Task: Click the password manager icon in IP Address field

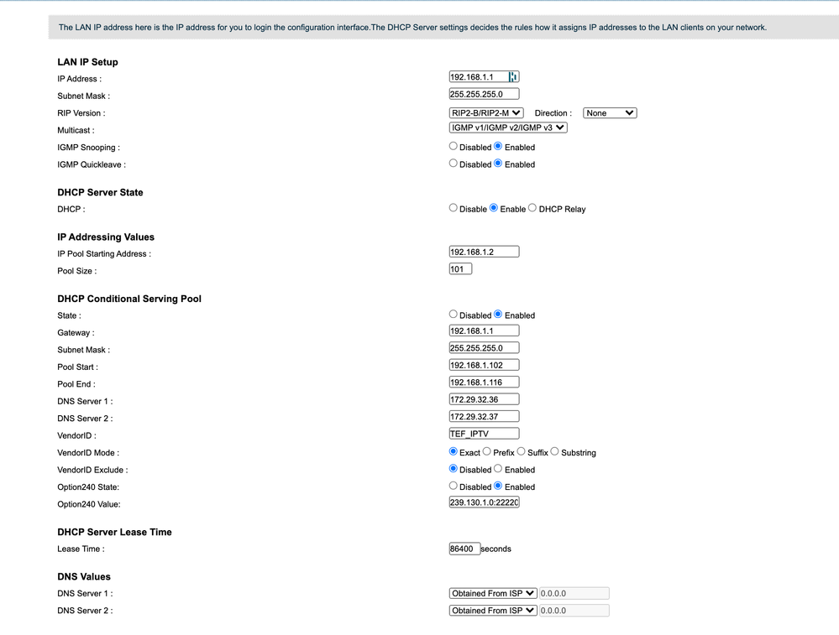Action: click(x=512, y=77)
